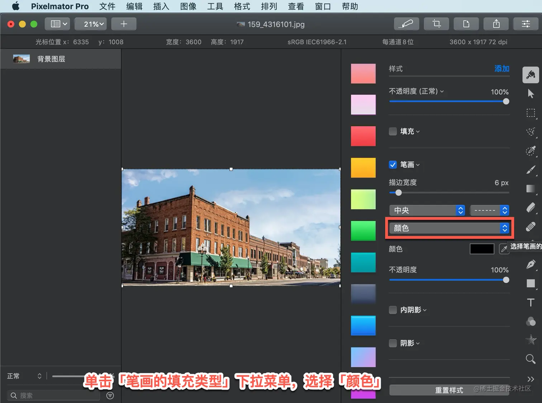Image resolution: width=542 pixels, height=403 pixels.
Task: Expand the 笔画 label chevron
Action: click(418, 165)
